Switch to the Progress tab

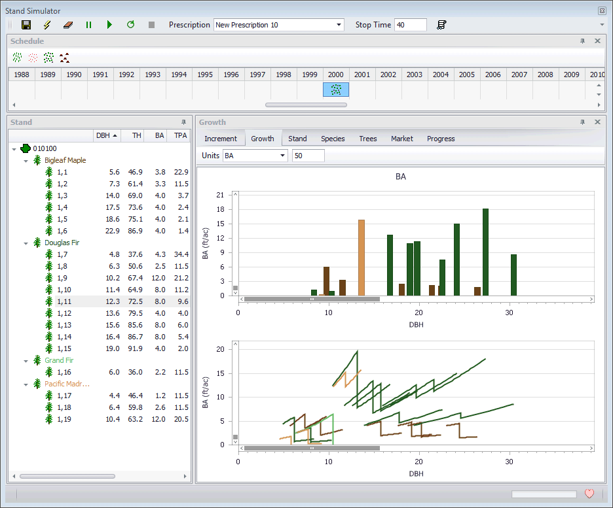(441, 139)
